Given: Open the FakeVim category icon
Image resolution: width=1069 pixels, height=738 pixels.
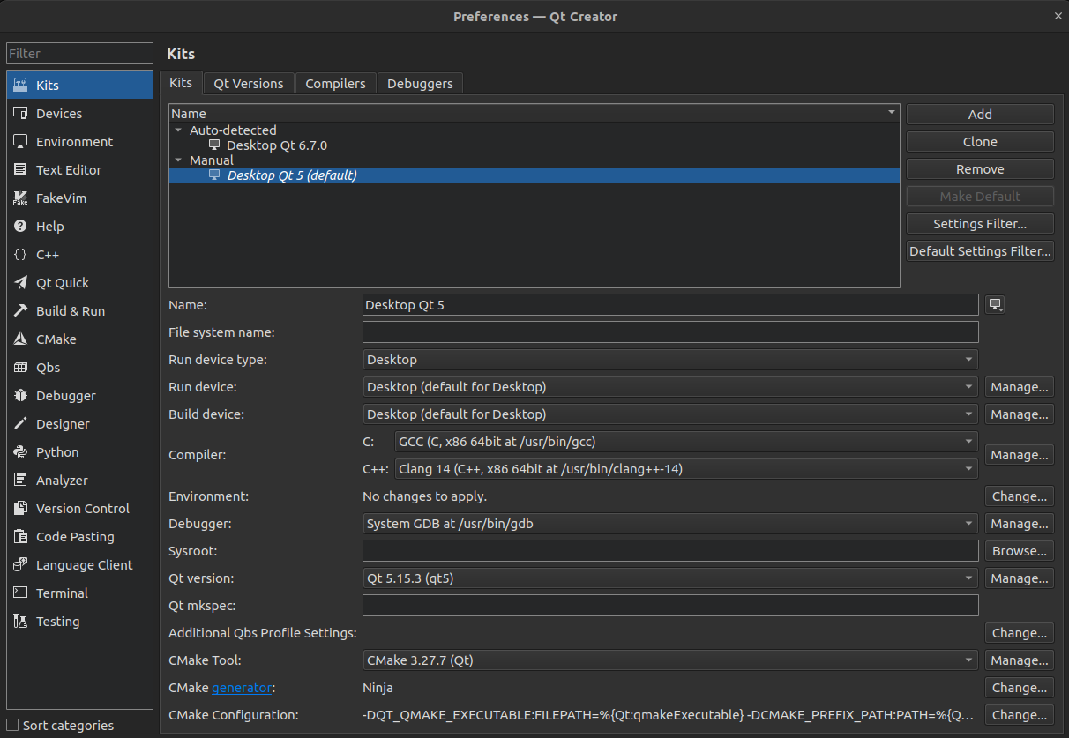Looking at the screenshot, I should pos(21,198).
